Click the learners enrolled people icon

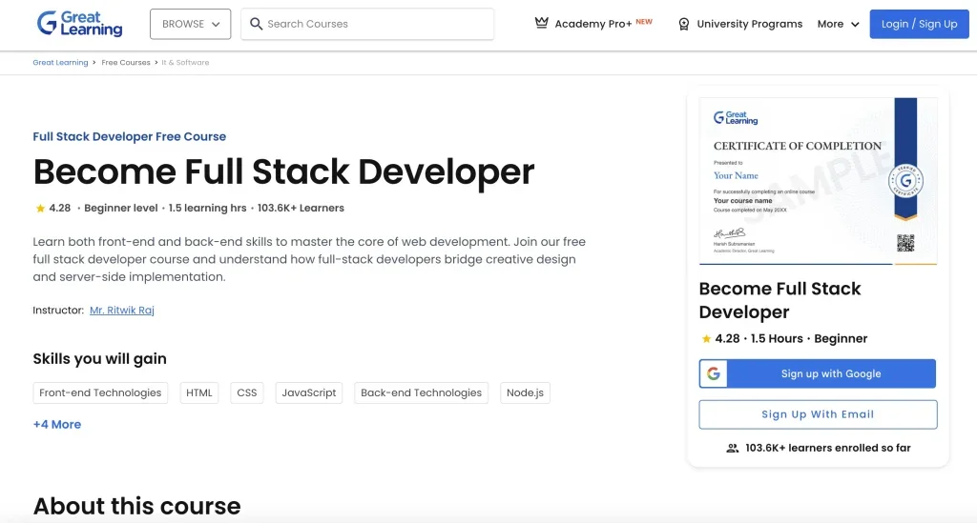coord(732,448)
